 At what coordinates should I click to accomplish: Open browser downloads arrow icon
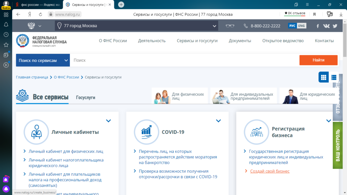pyautogui.click(x=341, y=14)
